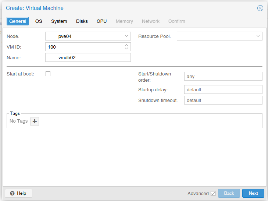This screenshot has height=201, width=268.
Task: Decrease VM ID with the down arrow
Action: [x=126, y=49]
